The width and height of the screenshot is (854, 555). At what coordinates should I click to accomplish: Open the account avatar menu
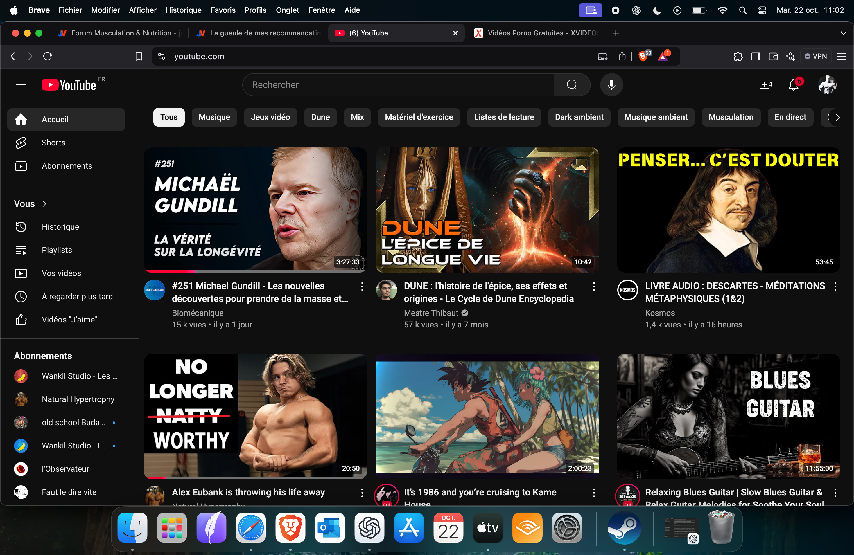click(827, 85)
